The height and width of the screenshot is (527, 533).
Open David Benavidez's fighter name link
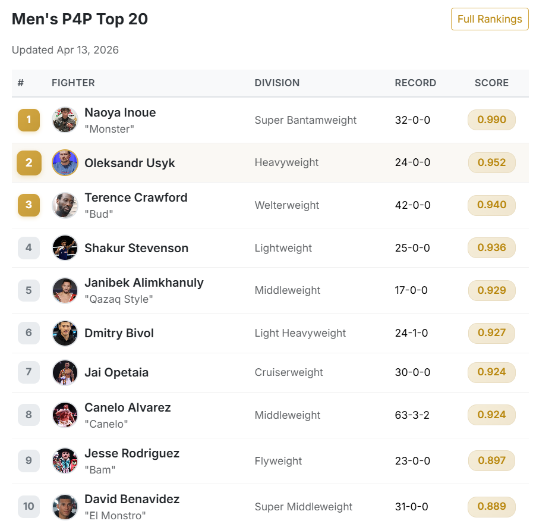pos(132,499)
